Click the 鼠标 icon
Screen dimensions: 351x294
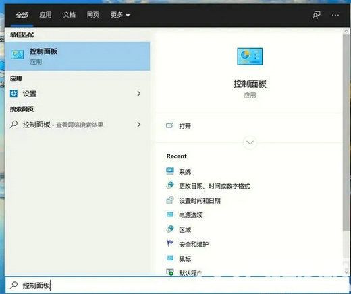(x=170, y=258)
